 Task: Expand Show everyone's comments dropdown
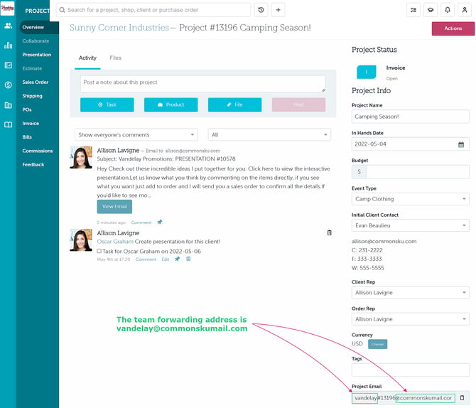136,134
